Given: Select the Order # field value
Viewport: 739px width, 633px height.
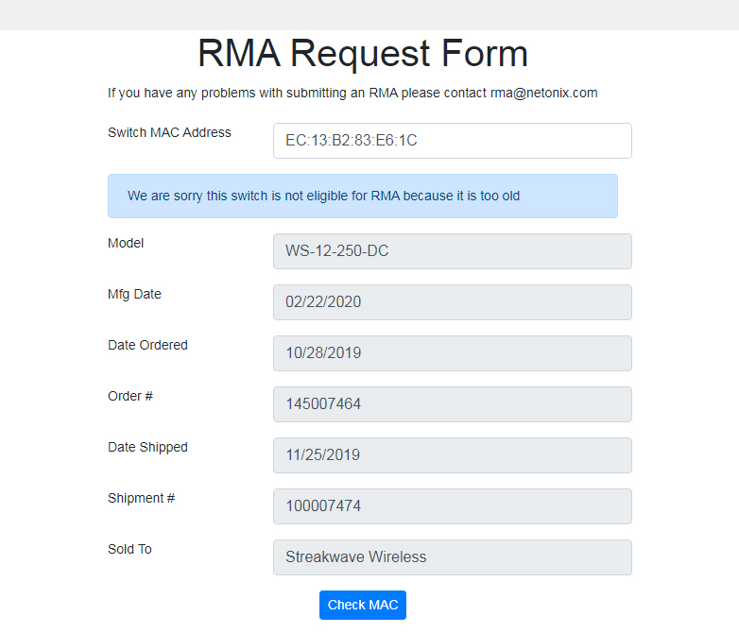Looking at the screenshot, I should click(x=452, y=404).
